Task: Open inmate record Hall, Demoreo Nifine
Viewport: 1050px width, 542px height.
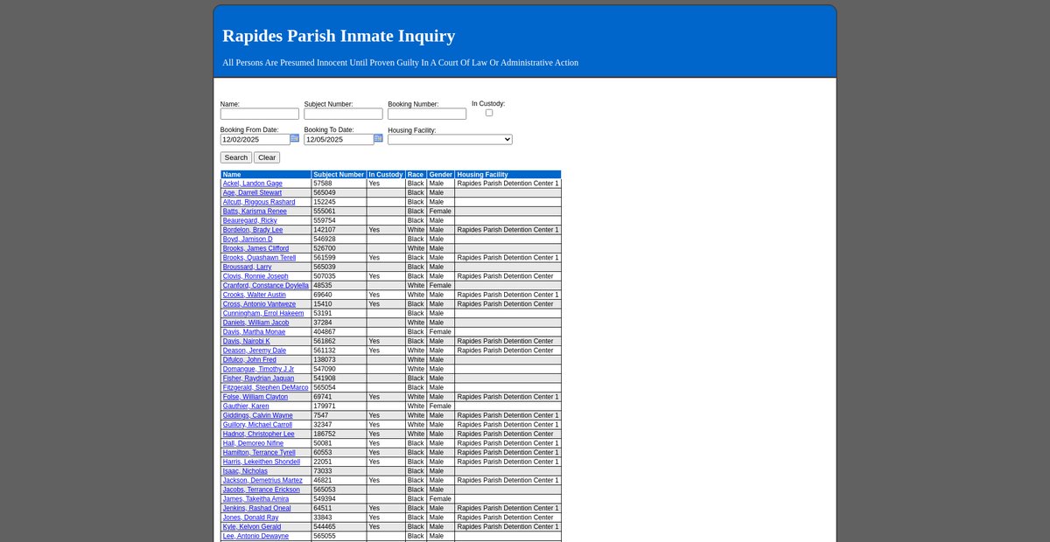Action: 254,443
